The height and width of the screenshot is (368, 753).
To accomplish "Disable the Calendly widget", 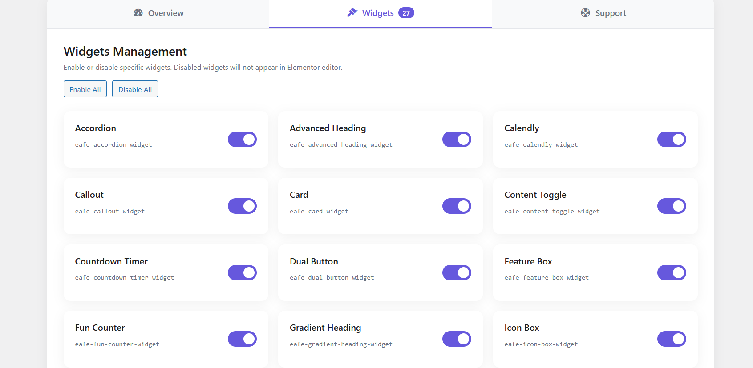I will pos(672,139).
